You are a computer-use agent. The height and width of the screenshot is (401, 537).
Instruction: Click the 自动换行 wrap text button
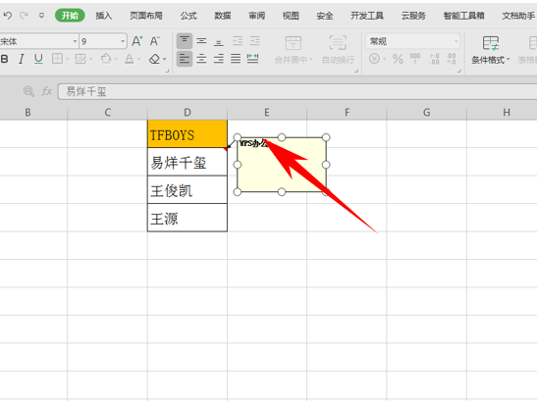338,50
